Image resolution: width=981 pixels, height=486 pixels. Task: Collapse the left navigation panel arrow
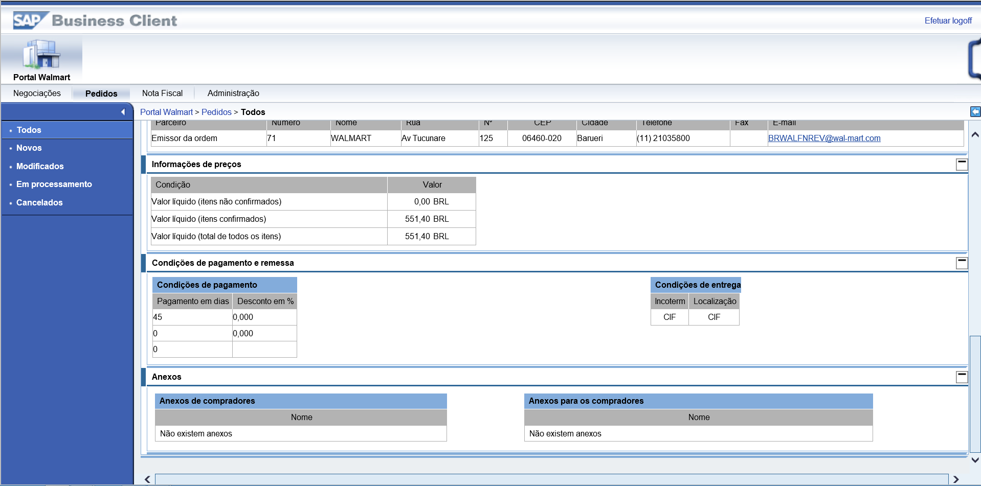(x=123, y=112)
